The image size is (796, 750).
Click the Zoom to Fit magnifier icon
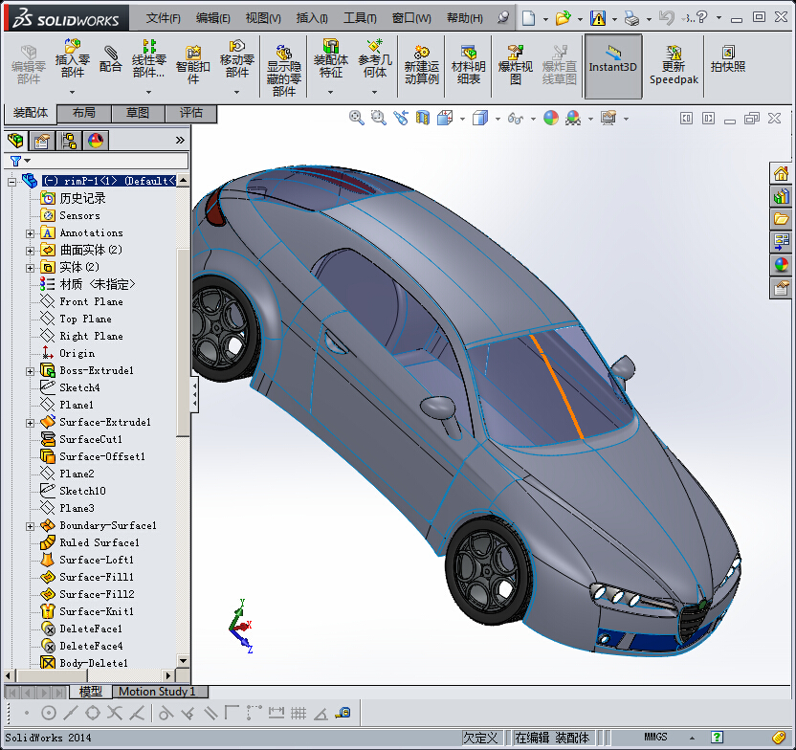click(357, 118)
